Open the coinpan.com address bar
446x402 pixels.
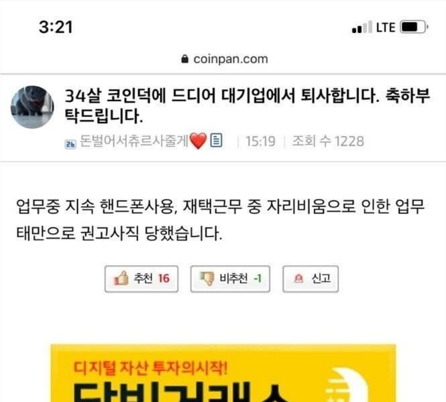(x=225, y=59)
